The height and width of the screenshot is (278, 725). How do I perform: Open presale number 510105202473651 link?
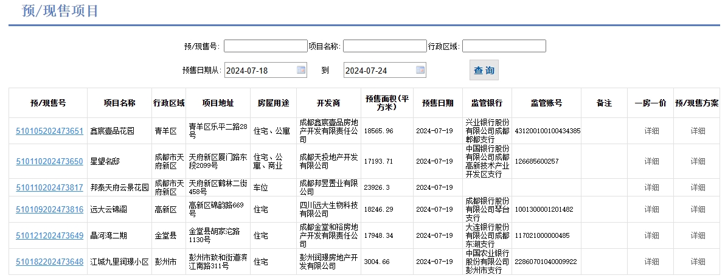point(49,131)
